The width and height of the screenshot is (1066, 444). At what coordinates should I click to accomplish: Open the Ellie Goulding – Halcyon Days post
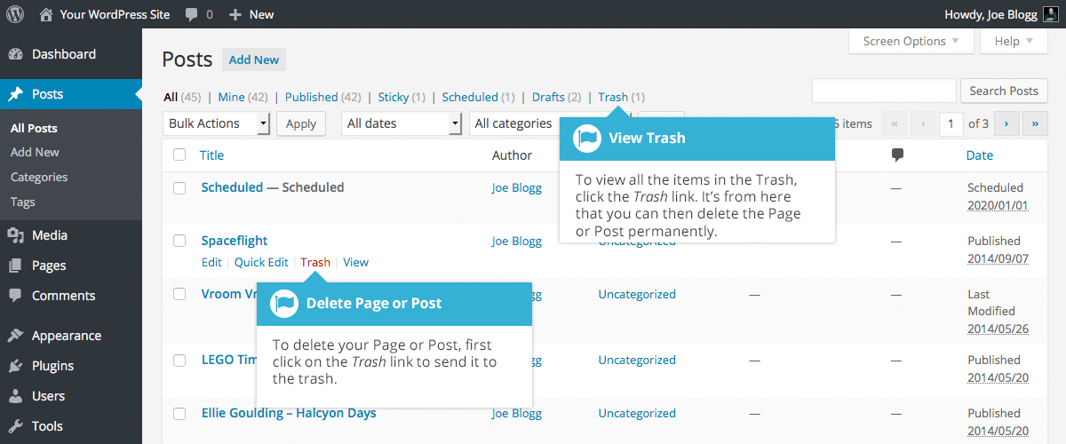point(289,413)
